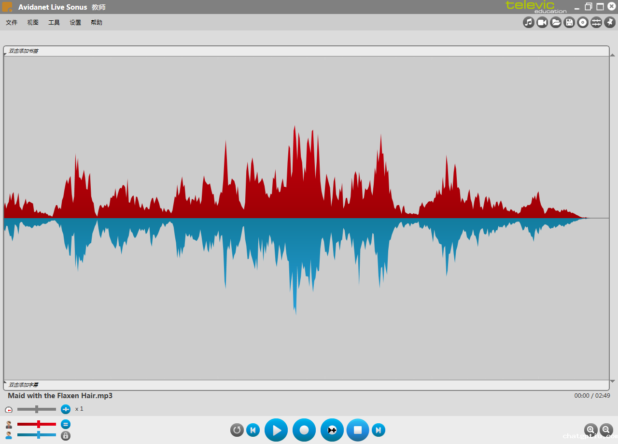Save using the floppy disk icon

[569, 22]
